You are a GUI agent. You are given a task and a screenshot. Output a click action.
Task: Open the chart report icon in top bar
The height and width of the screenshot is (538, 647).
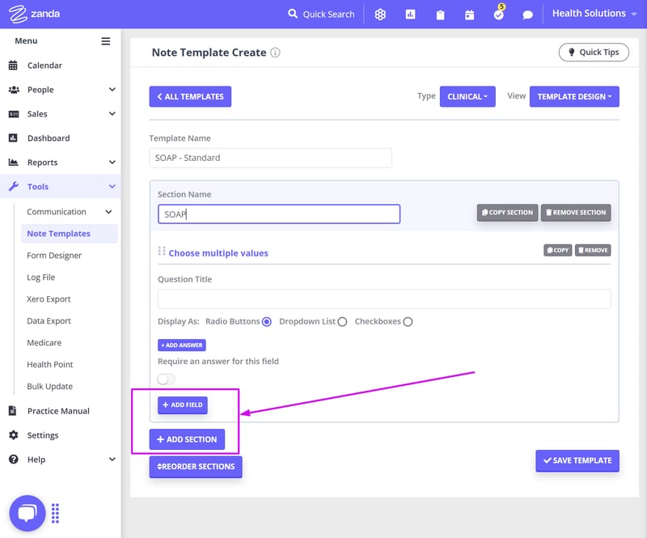[410, 15]
